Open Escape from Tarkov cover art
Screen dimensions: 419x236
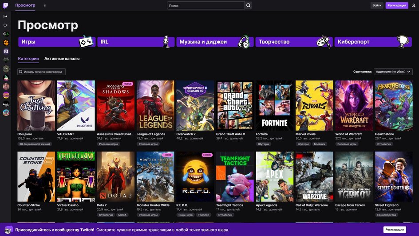pos(354,176)
